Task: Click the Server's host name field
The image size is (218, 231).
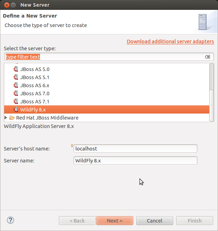Action: [135, 148]
